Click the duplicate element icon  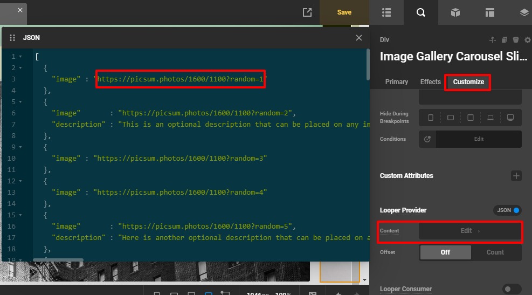505,40
